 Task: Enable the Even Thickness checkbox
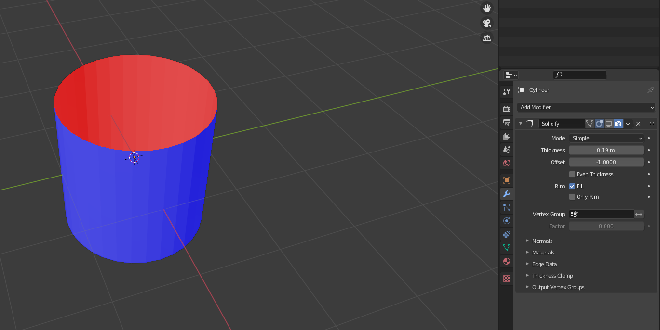572,174
